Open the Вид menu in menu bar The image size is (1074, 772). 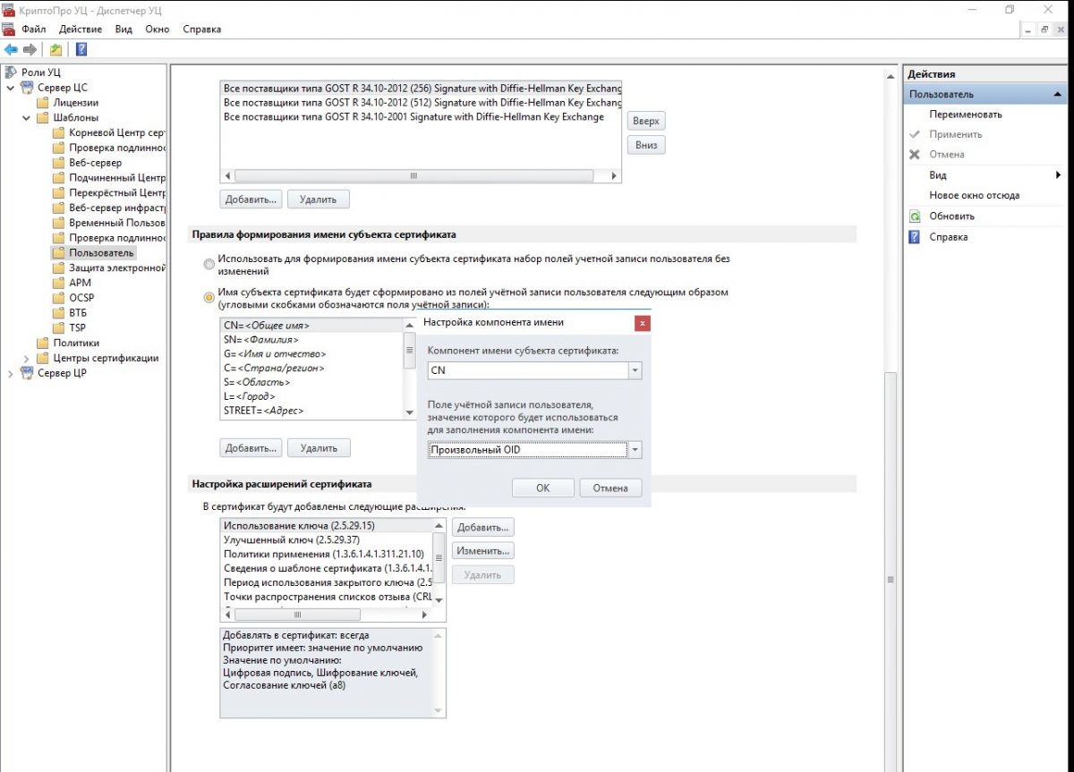pos(124,29)
